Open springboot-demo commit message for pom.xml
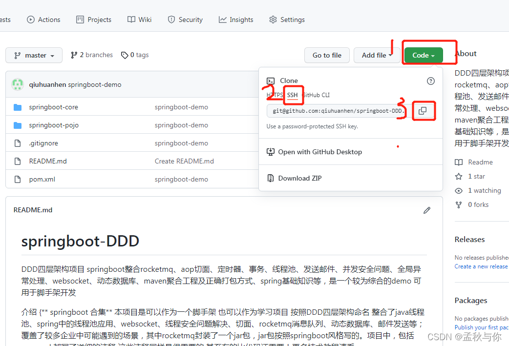The width and height of the screenshot is (509, 346). [x=181, y=179]
